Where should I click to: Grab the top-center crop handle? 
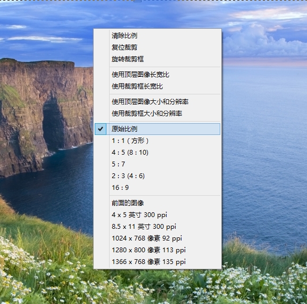point(138,1)
